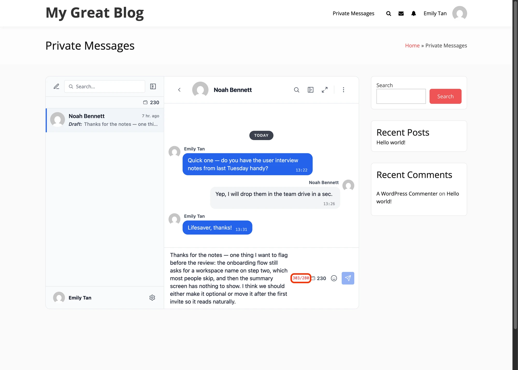The height and width of the screenshot is (370, 518).
Task: Click Emily Tan's header avatar
Action: (x=459, y=13)
